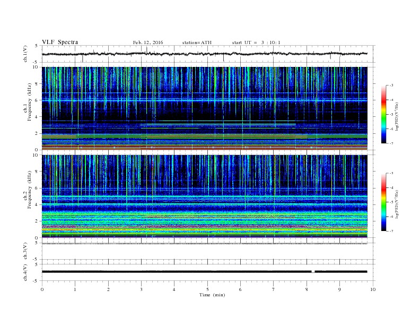Click the "4" kHz tick on the ch.2 frequency axis

click(x=37, y=205)
